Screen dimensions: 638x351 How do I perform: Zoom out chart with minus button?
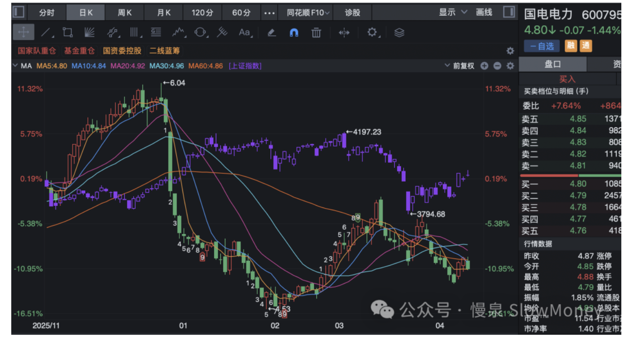coord(497,66)
